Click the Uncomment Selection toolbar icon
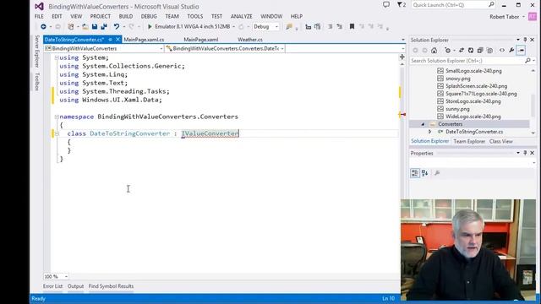Viewport: 541px width, 304px height. coord(340,26)
